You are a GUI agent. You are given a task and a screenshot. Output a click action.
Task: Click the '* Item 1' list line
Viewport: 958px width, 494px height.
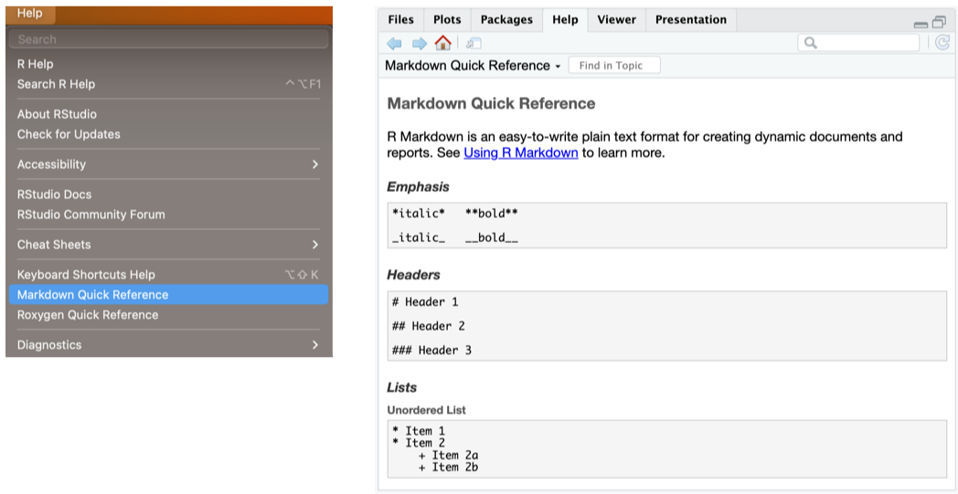419,431
